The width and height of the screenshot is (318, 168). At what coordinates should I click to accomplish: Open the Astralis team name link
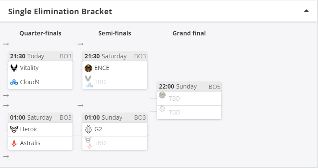tap(30, 143)
